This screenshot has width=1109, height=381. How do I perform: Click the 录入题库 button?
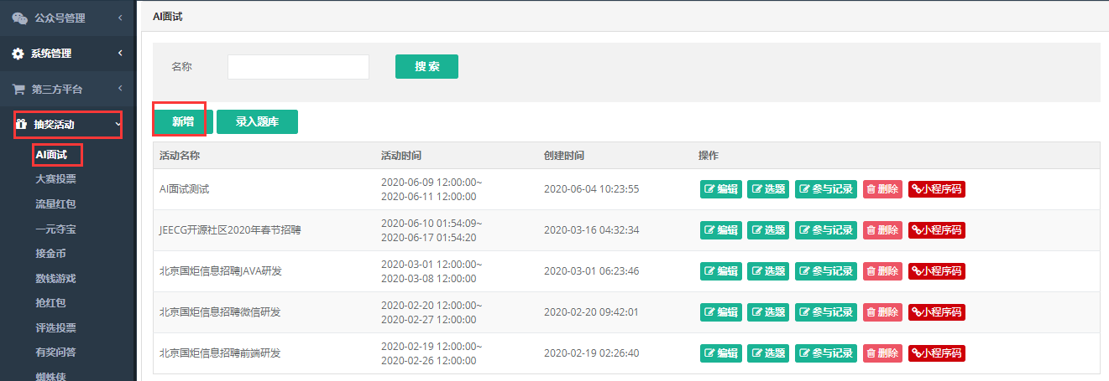[257, 121]
